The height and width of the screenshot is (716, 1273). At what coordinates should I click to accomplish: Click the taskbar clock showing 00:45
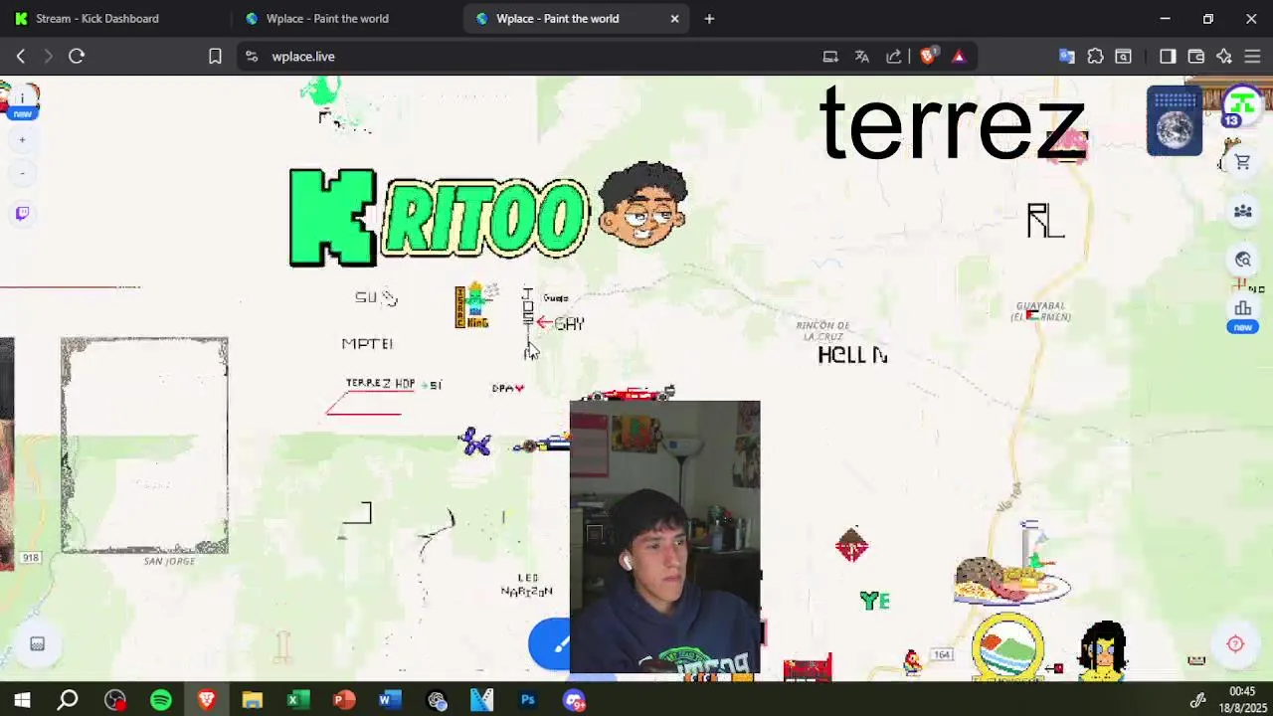[x=1242, y=699]
